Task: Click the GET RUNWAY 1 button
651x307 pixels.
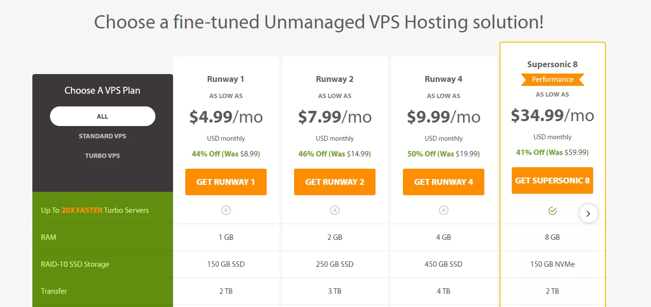Action: click(226, 181)
